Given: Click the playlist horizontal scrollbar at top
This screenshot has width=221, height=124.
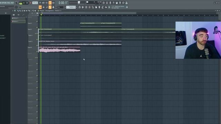Looking at the screenshot, I should 89,13.
